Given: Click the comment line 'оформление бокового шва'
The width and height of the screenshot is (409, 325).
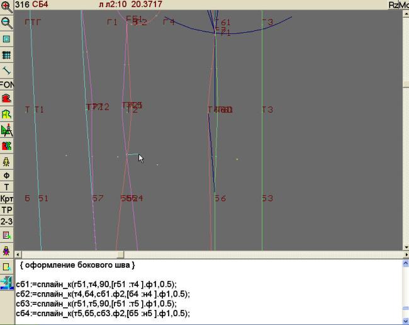Looking at the screenshot, I should (x=77, y=265).
